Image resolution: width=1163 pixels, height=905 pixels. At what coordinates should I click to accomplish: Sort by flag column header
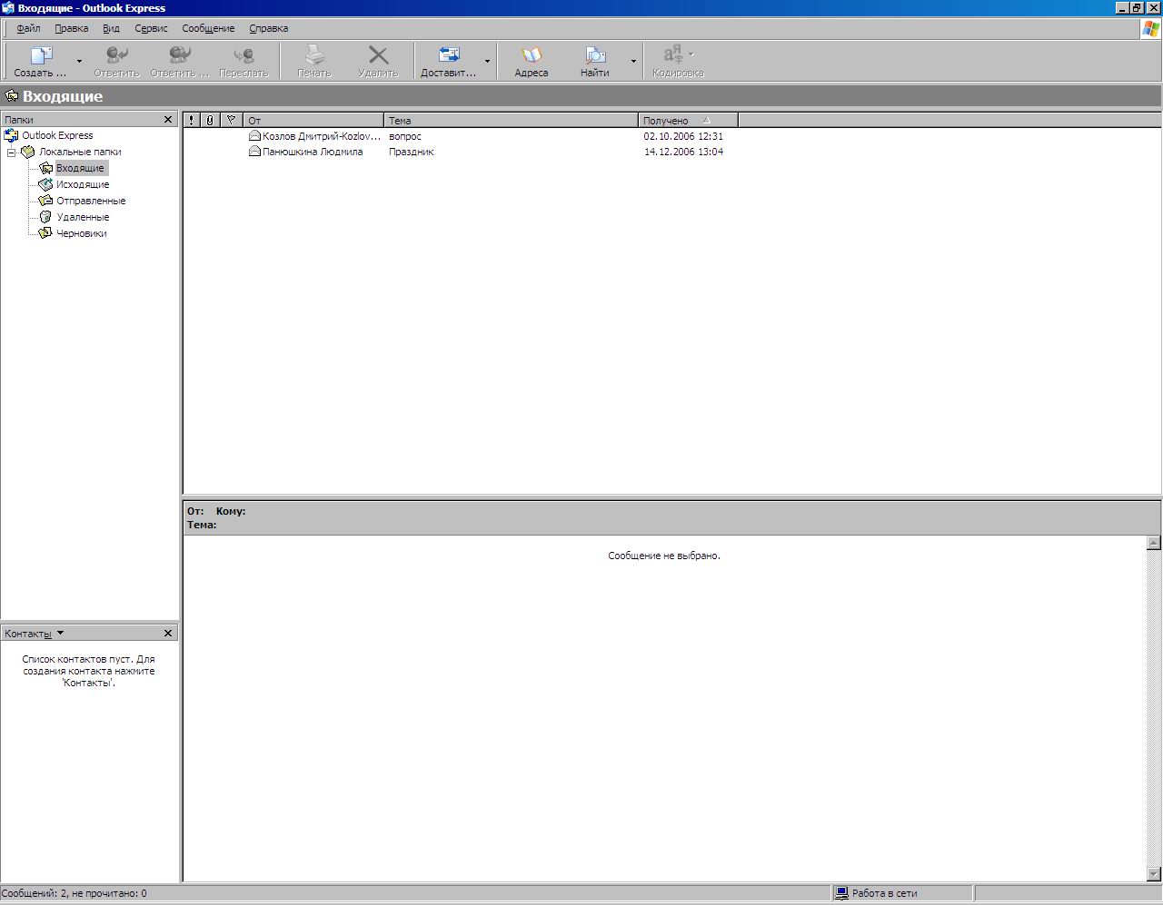tap(232, 120)
